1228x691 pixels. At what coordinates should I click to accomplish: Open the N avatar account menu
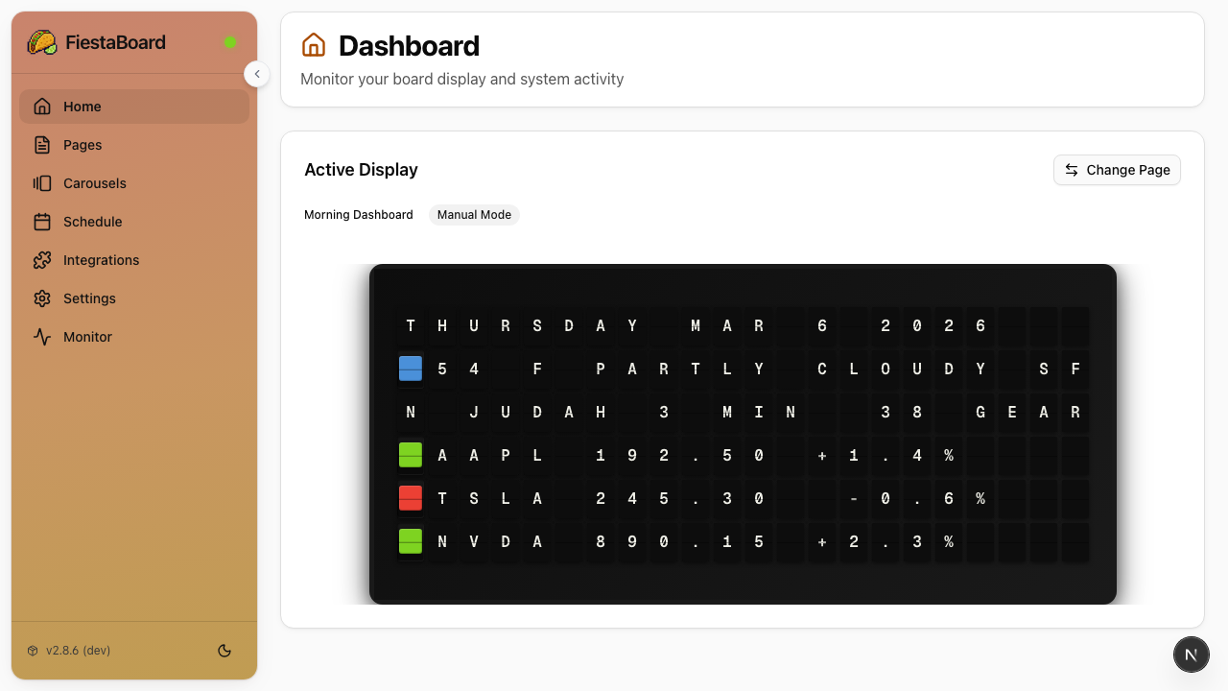(1192, 655)
